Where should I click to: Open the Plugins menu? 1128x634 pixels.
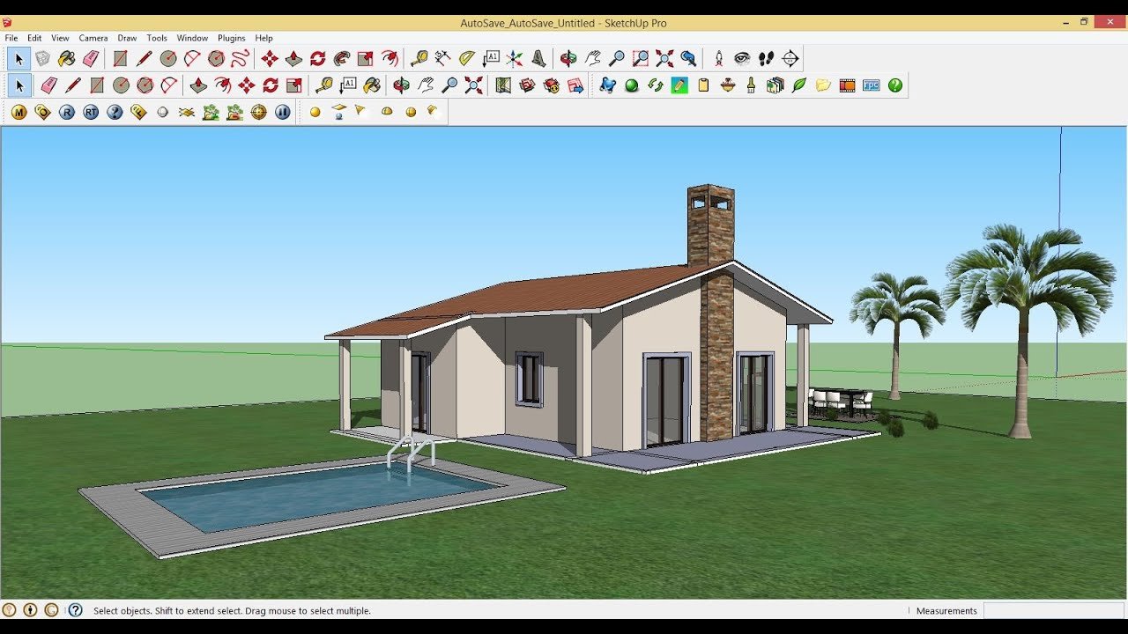232,38
